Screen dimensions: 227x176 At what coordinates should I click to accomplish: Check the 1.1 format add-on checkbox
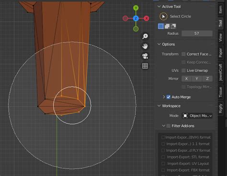(163, 144)
